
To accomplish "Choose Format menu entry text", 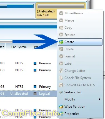I will pos(70,56).
